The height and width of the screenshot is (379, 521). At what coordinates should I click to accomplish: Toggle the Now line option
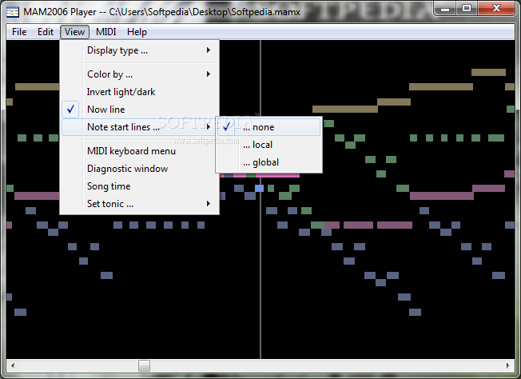coord(140,110)
